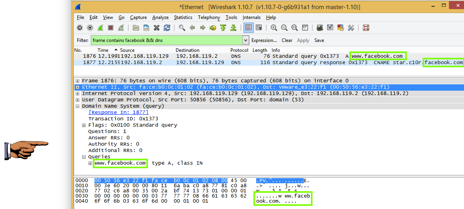Click the find packet magnifier icon
The image size is (464, 209).
tap(182, 28)
